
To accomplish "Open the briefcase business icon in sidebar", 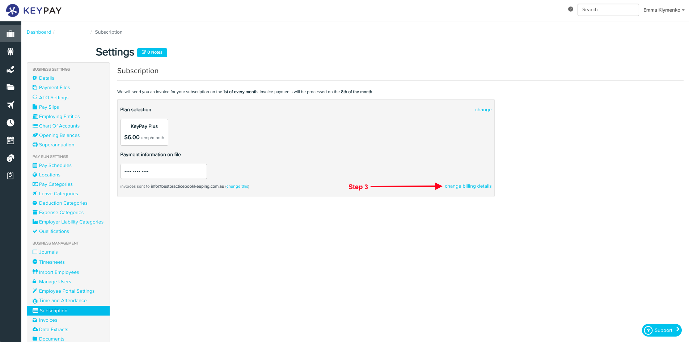I will point(10,34).
